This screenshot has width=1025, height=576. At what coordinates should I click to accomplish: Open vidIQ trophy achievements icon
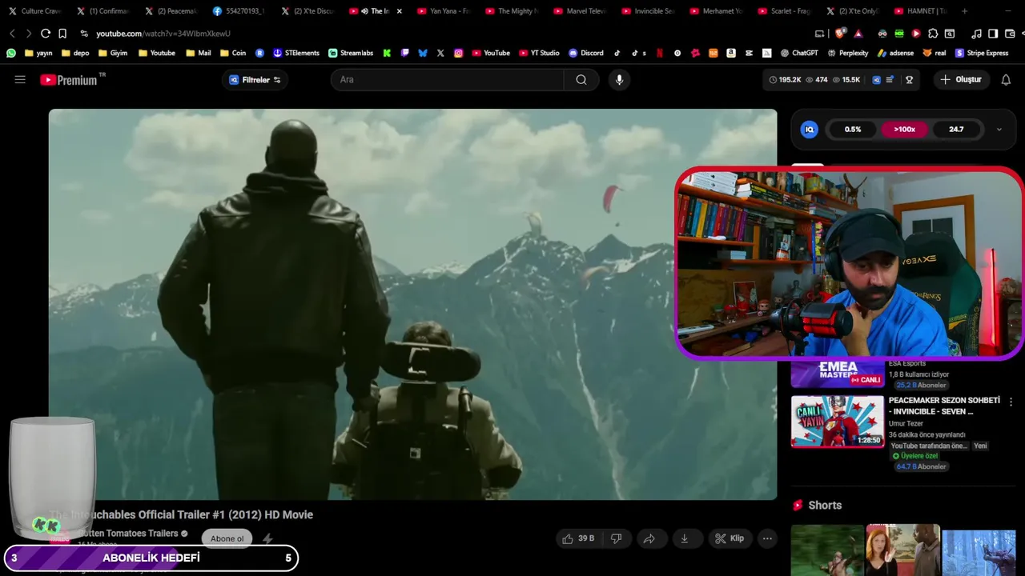(910, 80)
